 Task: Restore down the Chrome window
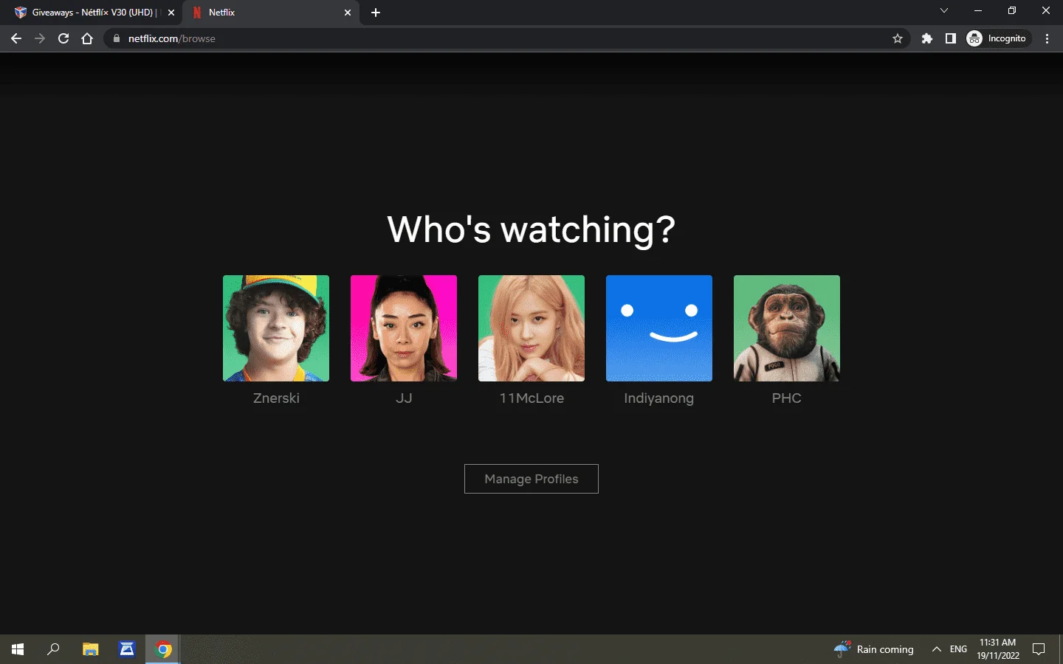[1012, 11]
